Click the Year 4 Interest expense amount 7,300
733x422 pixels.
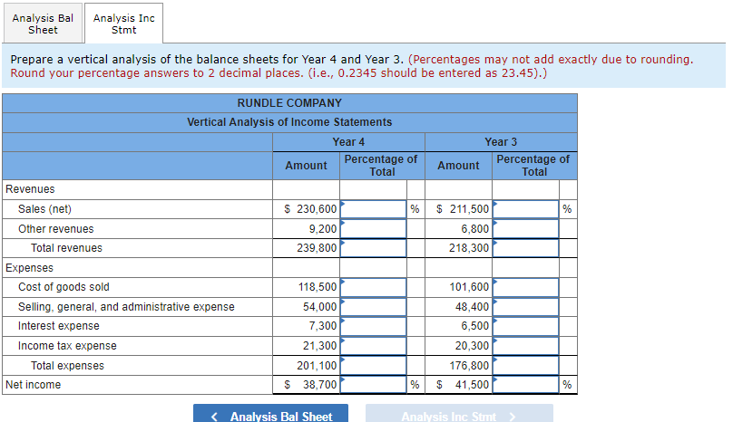pos(323,326)
